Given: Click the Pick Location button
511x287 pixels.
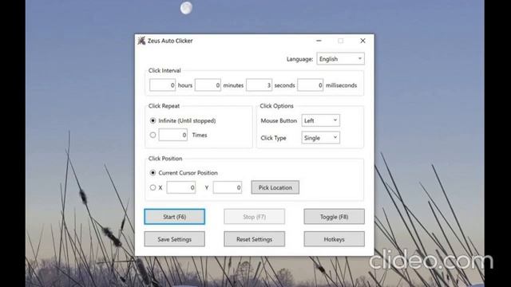Looking at the screenshot, I should (275, 187).
